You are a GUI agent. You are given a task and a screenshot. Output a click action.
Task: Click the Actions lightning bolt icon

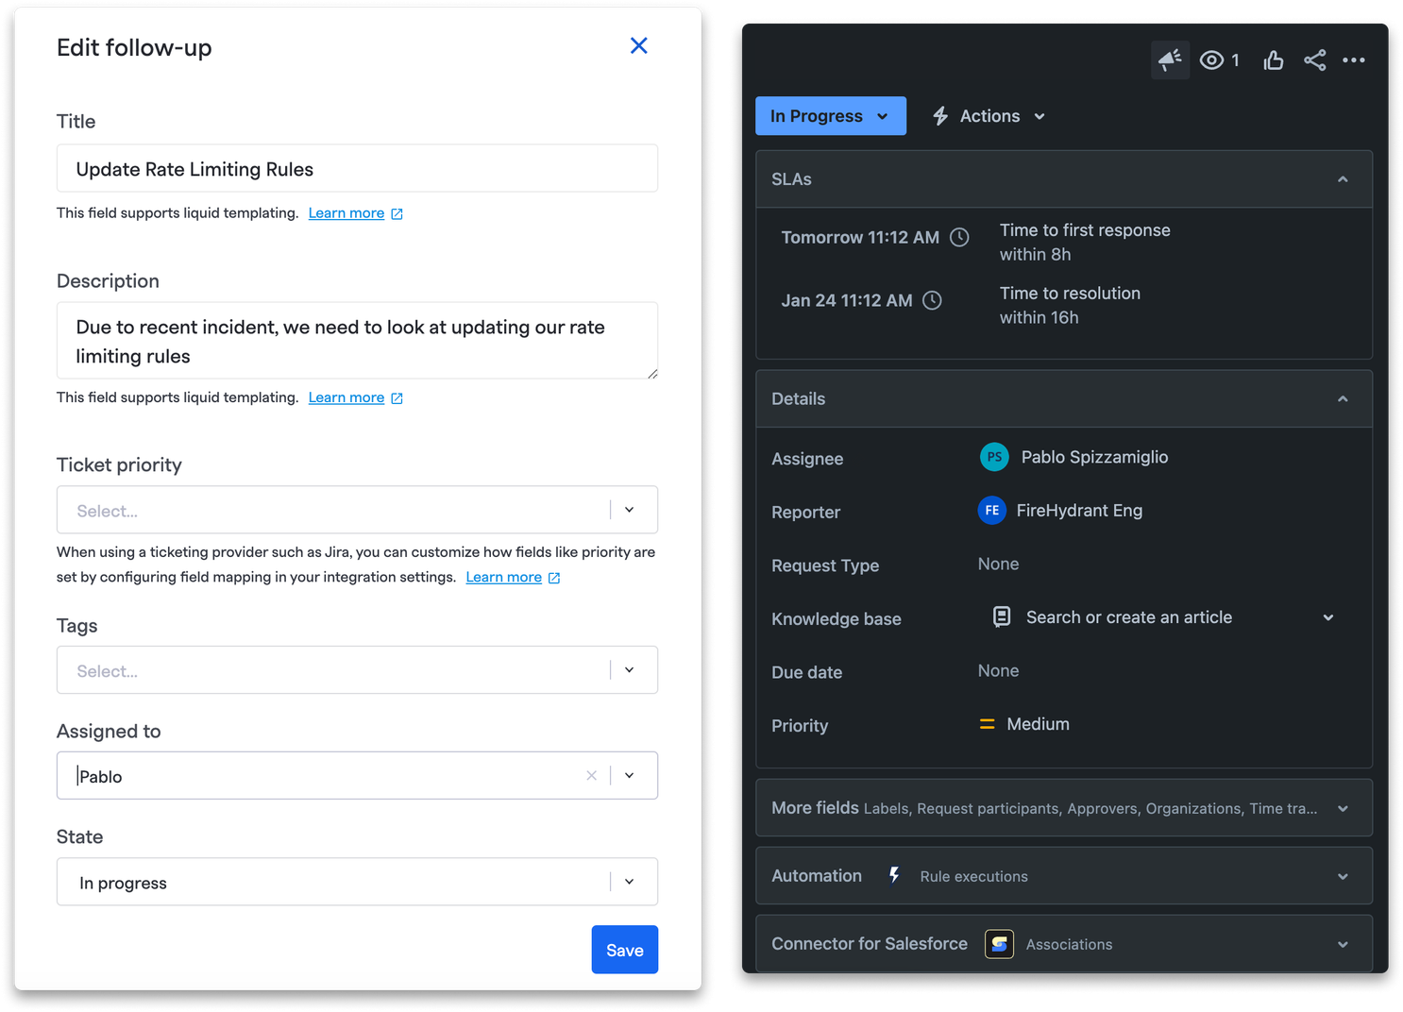940,116
